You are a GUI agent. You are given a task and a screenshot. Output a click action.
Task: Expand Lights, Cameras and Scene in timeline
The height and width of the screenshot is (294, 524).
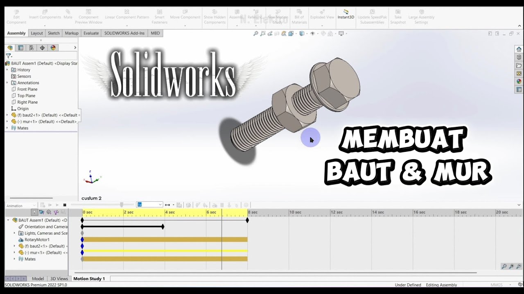15,233
